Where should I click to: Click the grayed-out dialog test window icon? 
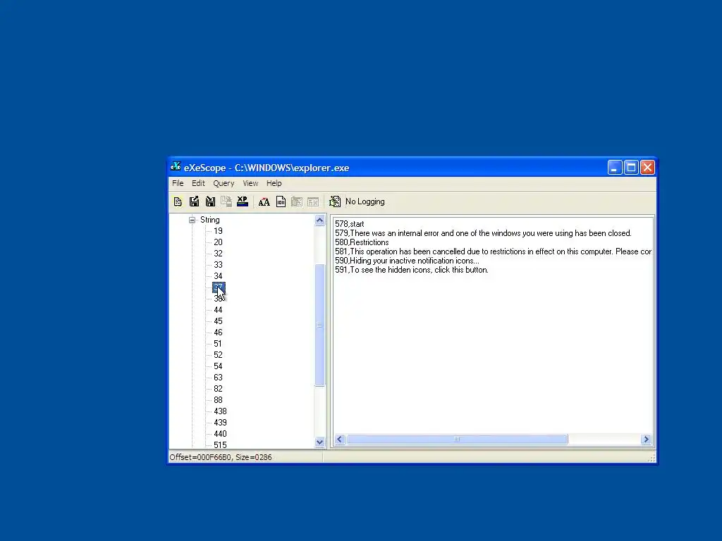point(313,201)
